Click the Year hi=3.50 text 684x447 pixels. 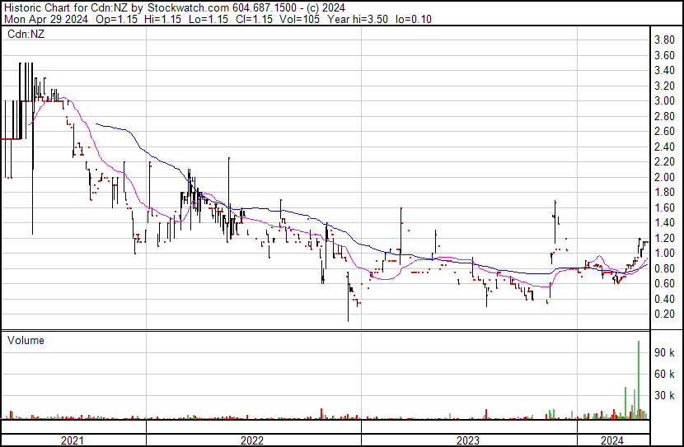pyautogui.click(x=358, y=19)
